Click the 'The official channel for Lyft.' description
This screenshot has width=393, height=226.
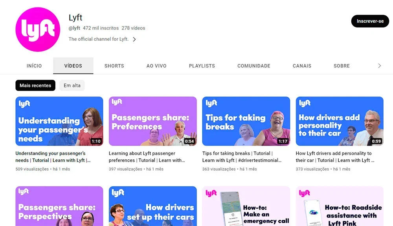tap(99, 39)
